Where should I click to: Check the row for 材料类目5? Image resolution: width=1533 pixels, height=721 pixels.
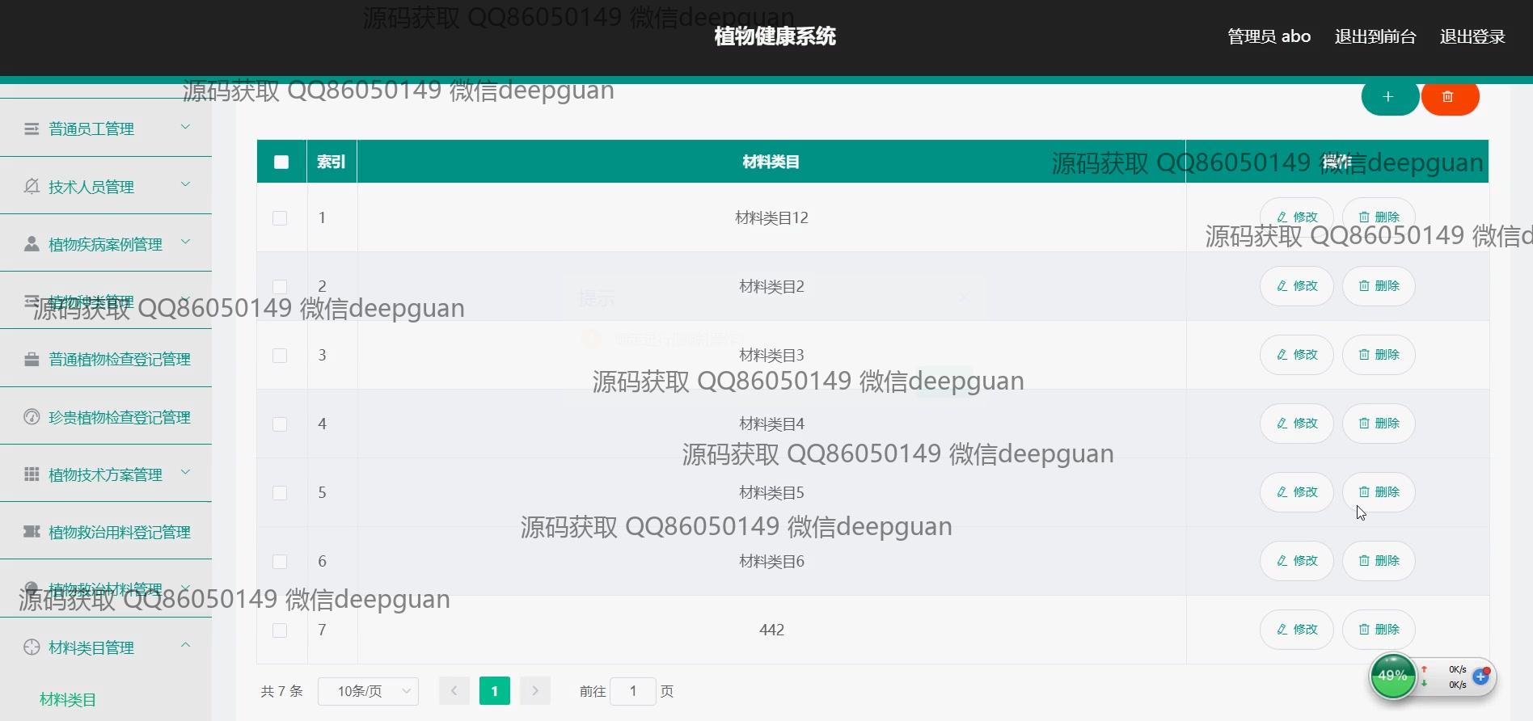click(x=280, y=493)
